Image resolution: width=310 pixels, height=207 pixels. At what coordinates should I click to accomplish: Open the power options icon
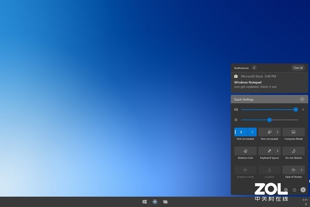coord(294,190)
